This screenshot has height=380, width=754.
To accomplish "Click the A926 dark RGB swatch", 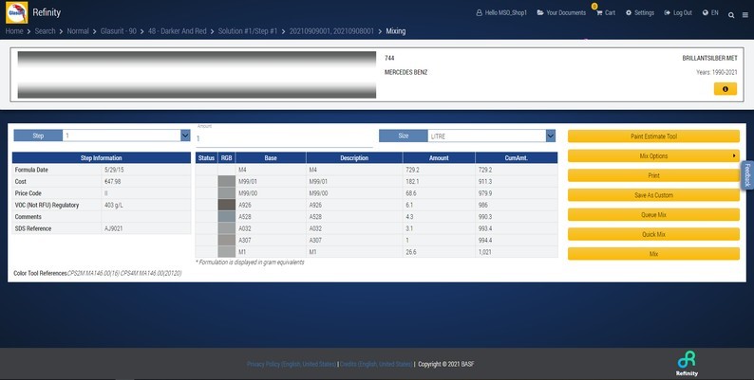I will (227, 205).
